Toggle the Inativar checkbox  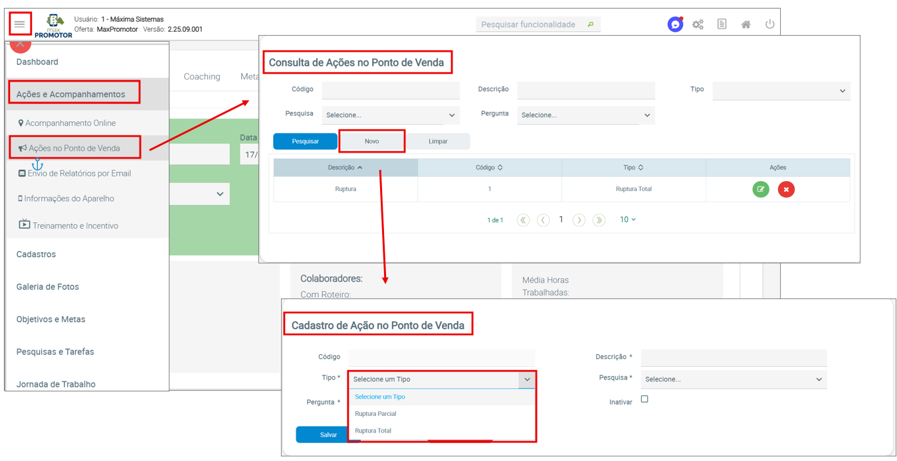645,399
